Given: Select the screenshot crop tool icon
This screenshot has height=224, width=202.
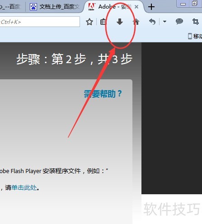Looking at the screenshot, I should pos(196,22).
